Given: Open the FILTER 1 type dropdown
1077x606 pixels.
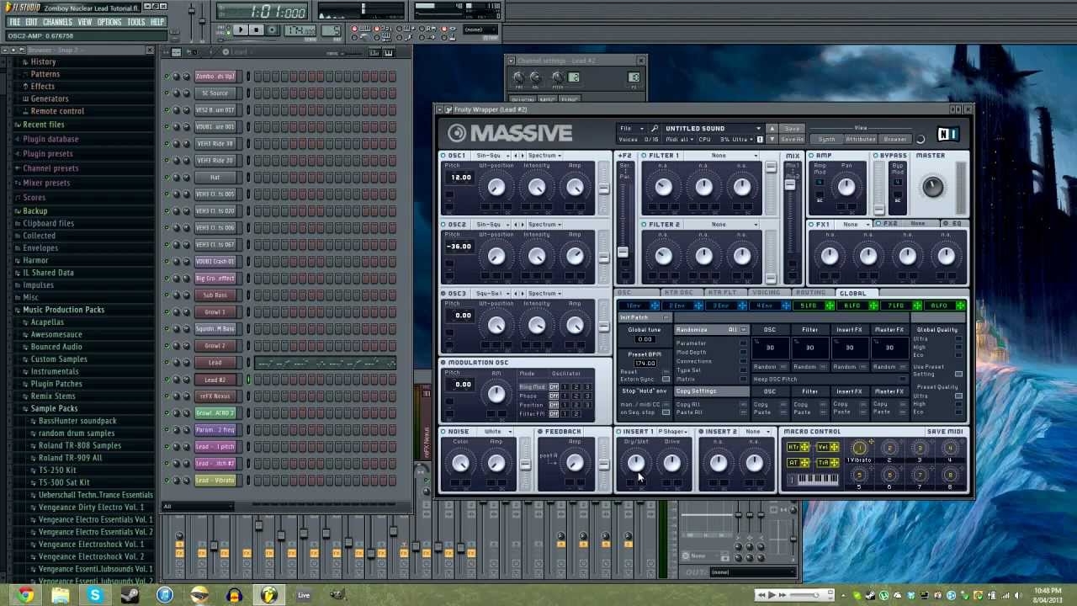Looking at the screenshot, I should 722,156.
